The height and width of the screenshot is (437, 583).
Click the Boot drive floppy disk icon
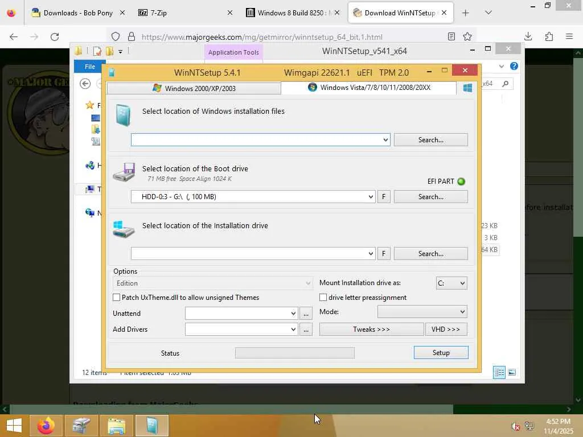coord(124,172)
